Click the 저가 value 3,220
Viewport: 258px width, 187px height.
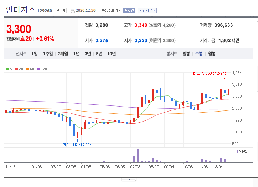point(141,41)
